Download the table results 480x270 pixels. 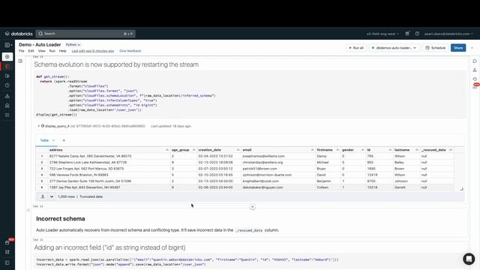[x=43, y=196]
